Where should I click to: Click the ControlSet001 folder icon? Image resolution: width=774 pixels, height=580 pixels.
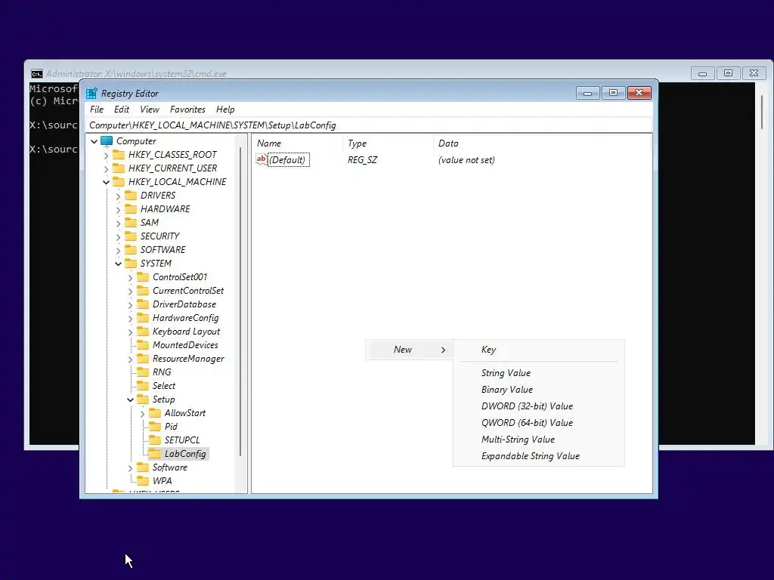(x=143, y=277)
